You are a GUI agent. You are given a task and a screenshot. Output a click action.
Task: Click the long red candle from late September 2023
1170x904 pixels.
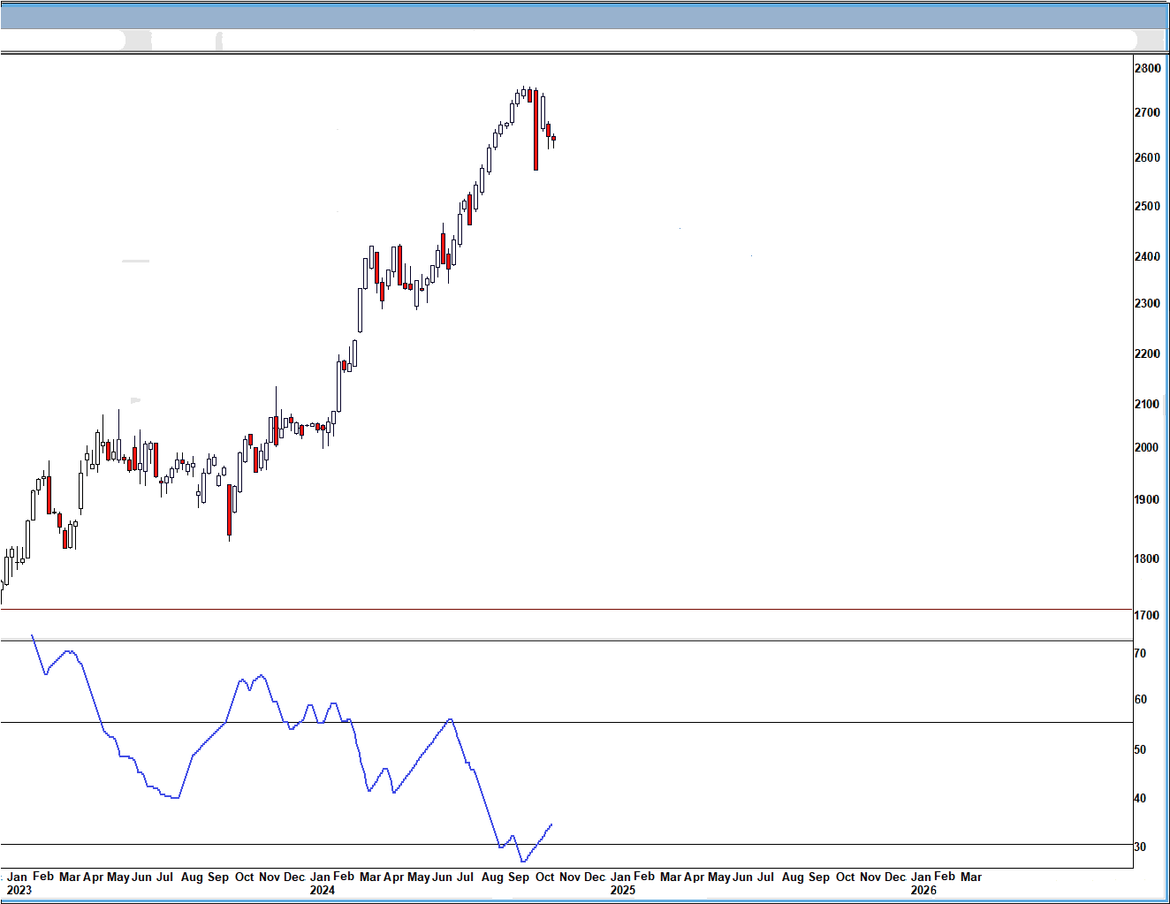click(230, 510)
